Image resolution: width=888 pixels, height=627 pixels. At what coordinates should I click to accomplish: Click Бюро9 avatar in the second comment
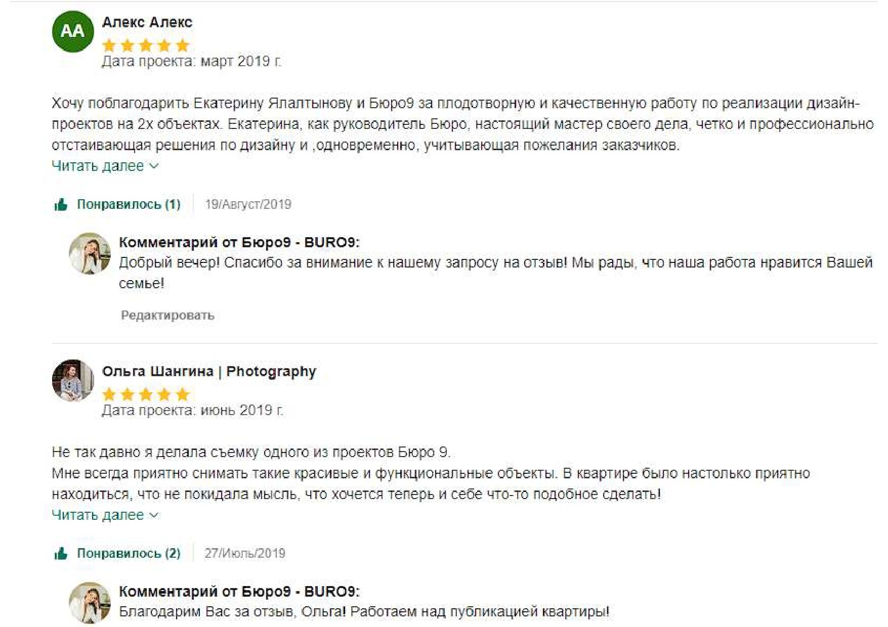point(90,602)
